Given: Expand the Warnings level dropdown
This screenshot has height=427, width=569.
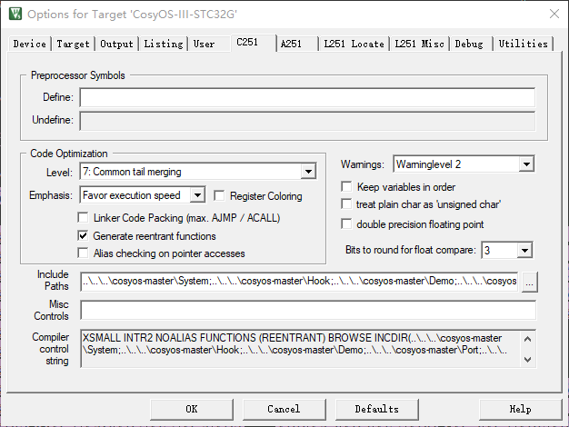Looking at the screenshot, I should (x=526, y=164).
